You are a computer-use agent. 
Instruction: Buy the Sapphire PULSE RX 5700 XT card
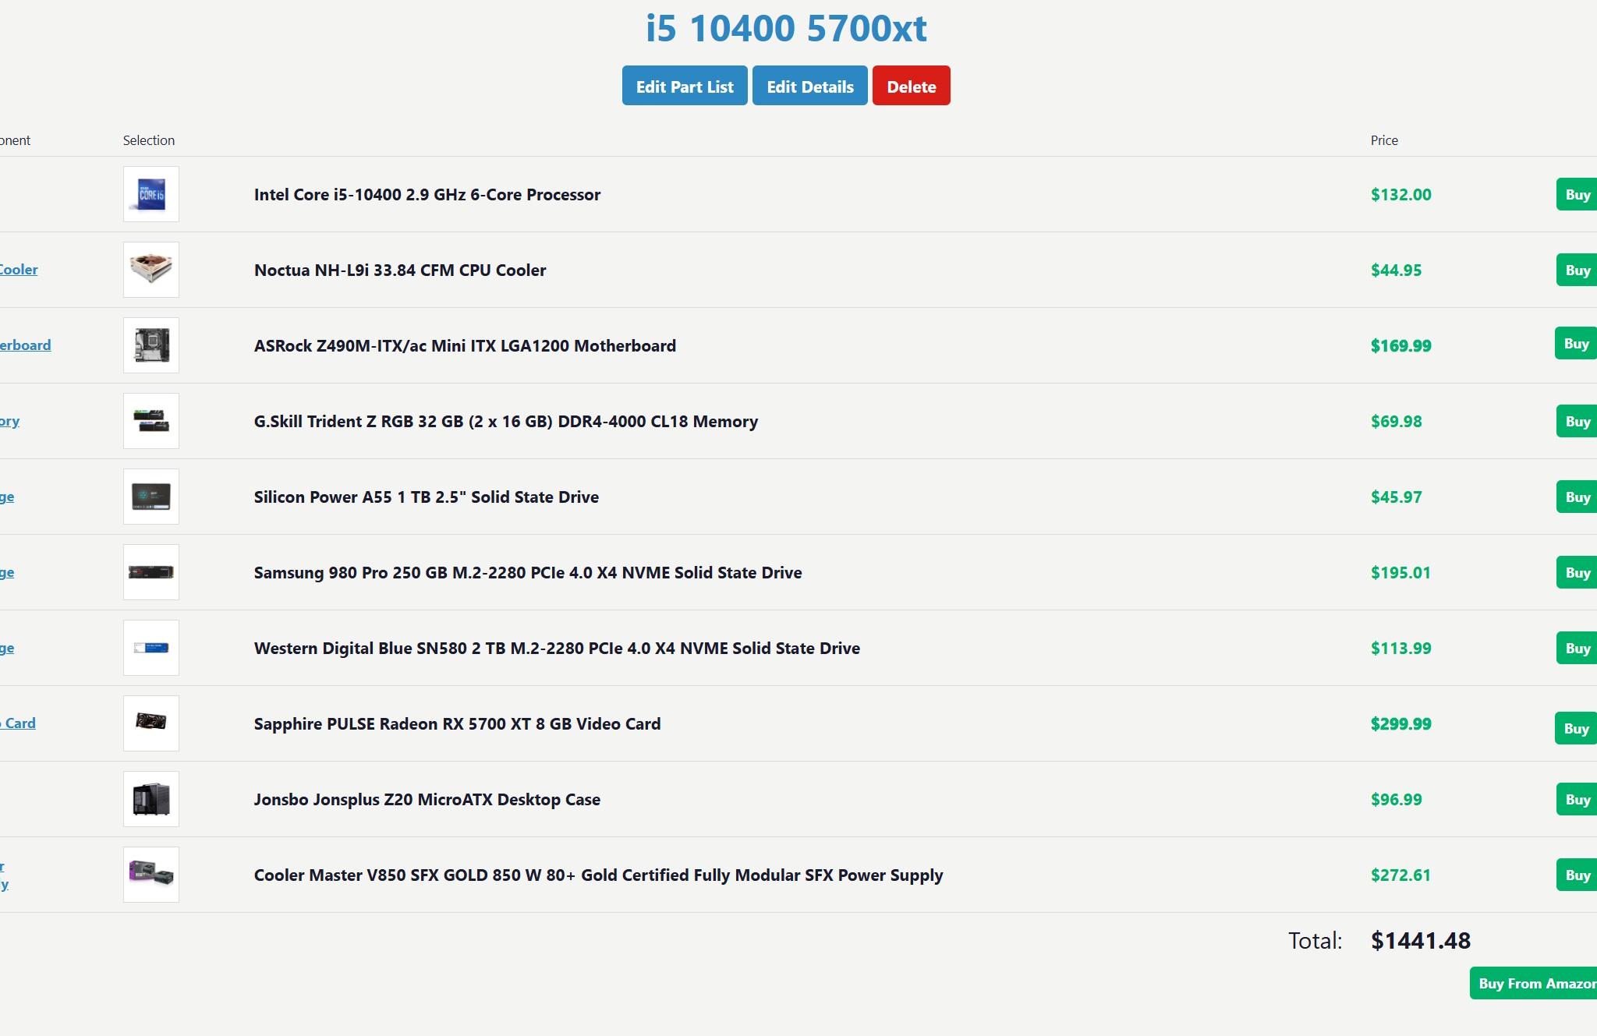1576,728
